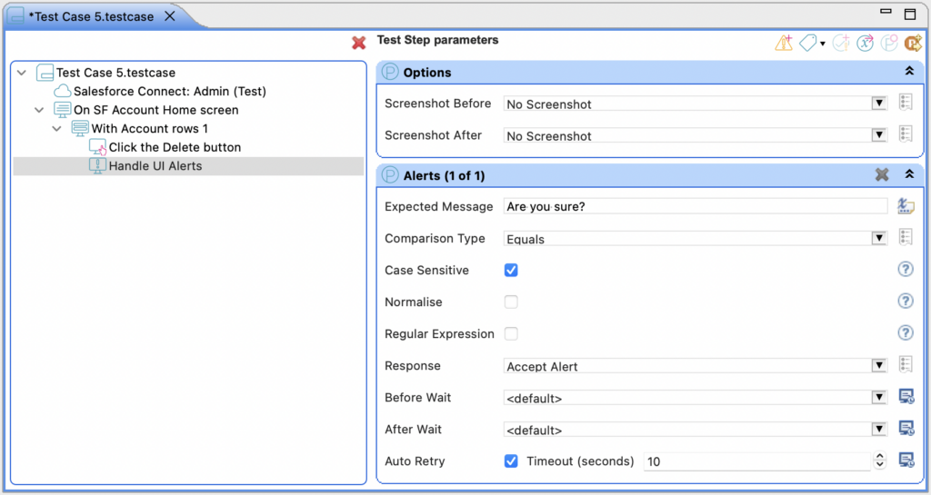931x495 pixels.
Task: Click the P icon beside Alerts header
Action: point(390,175)
